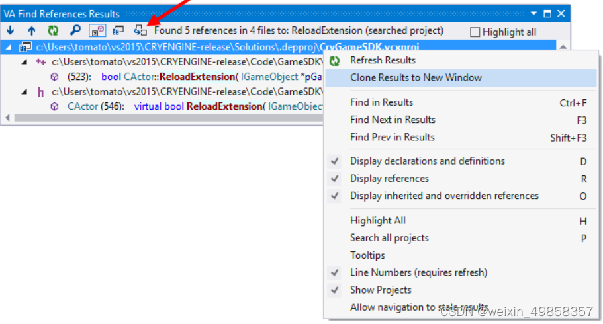Go to previous reference with up arrow
Image resolution: width=603 pixels, height=324 pixels.
[x=32, y=30]
